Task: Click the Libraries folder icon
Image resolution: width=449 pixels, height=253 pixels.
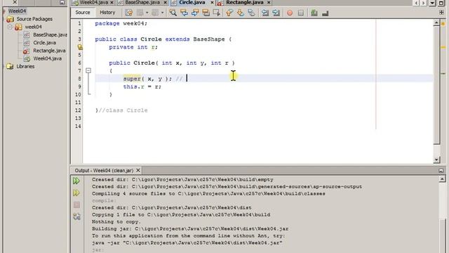Action: [x=10, y=67]
